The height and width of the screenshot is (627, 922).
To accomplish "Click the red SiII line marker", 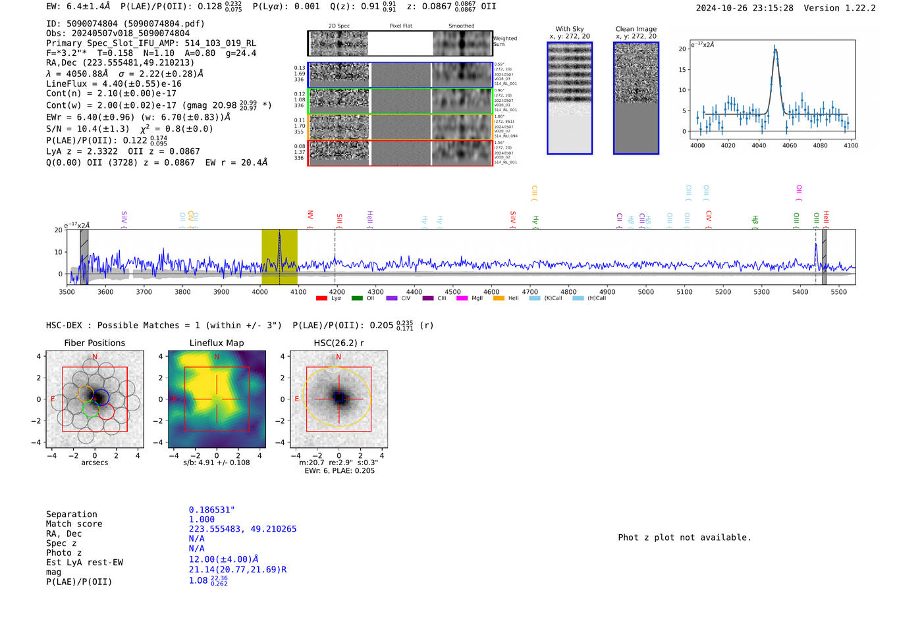I will (x=339, y=220).
